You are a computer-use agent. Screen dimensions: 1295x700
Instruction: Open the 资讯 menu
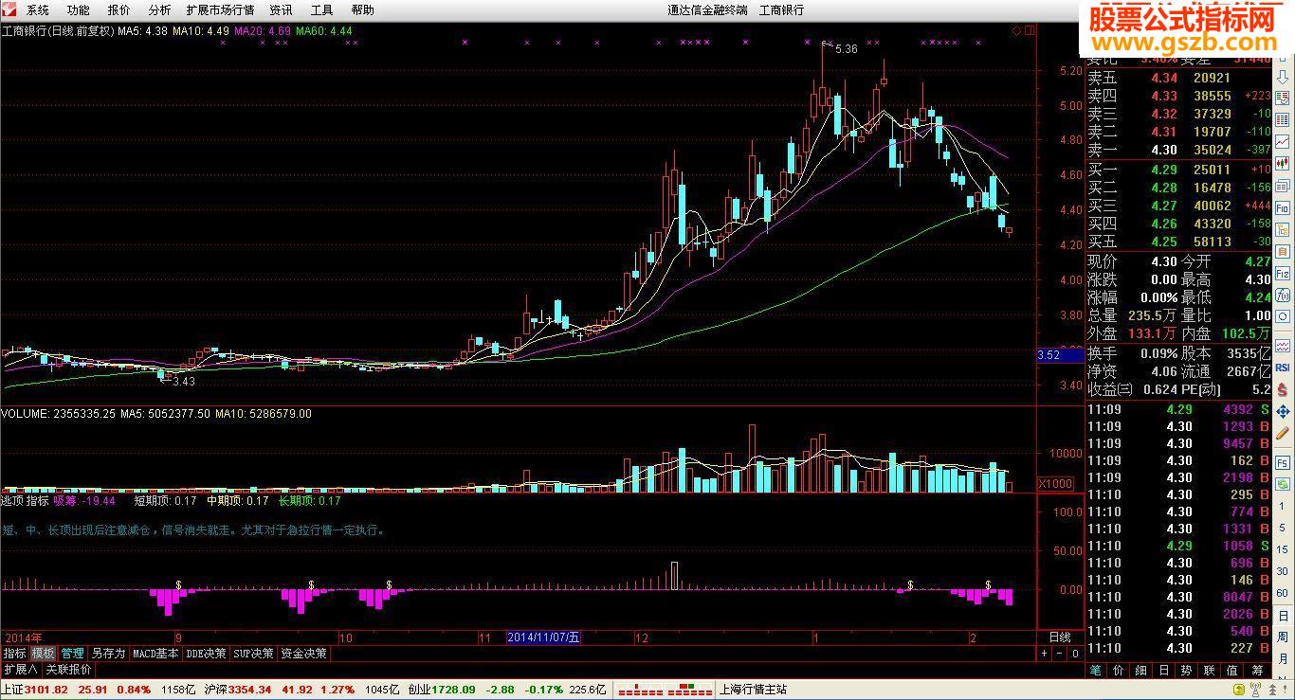[281, 9]
